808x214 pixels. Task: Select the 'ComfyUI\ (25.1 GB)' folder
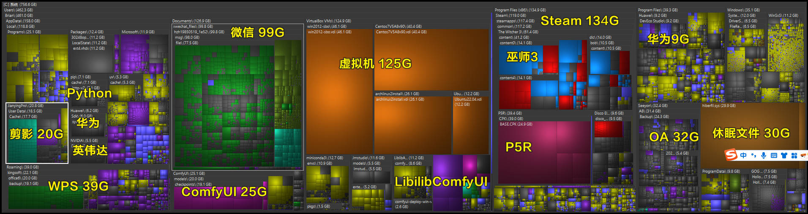(189, 174)
